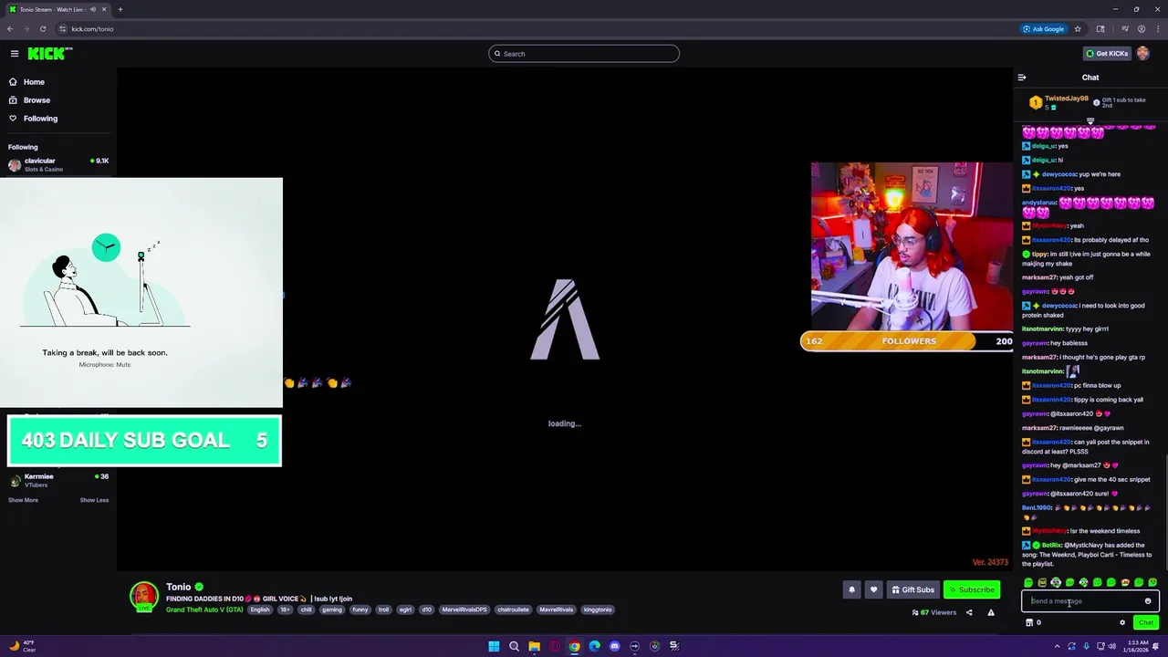Send message with the Chat button
This screenshot has width=1168, height=657.
click(x=1146, y=622)
